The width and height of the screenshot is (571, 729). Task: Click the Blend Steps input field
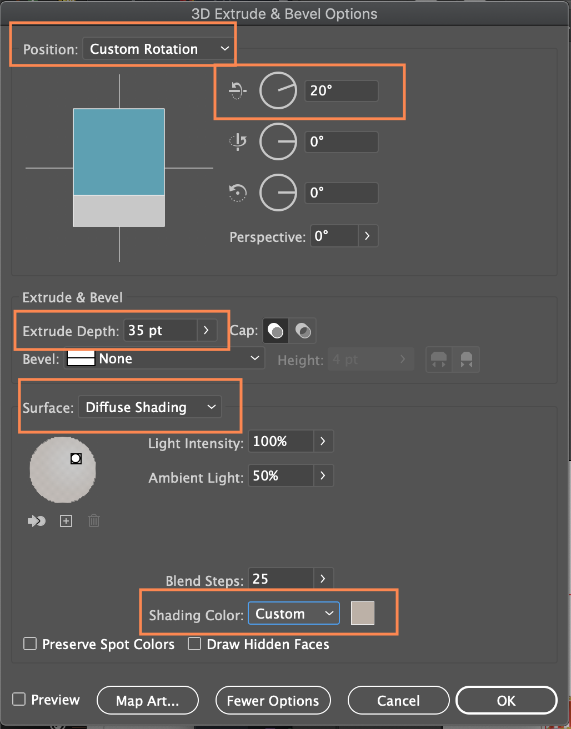(281, 579)
